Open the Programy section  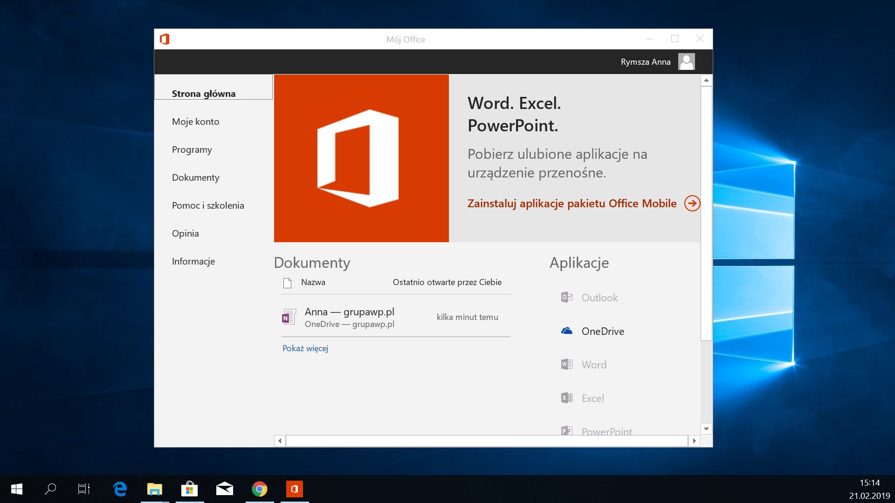pyautogui.click(x=192, y=150)
